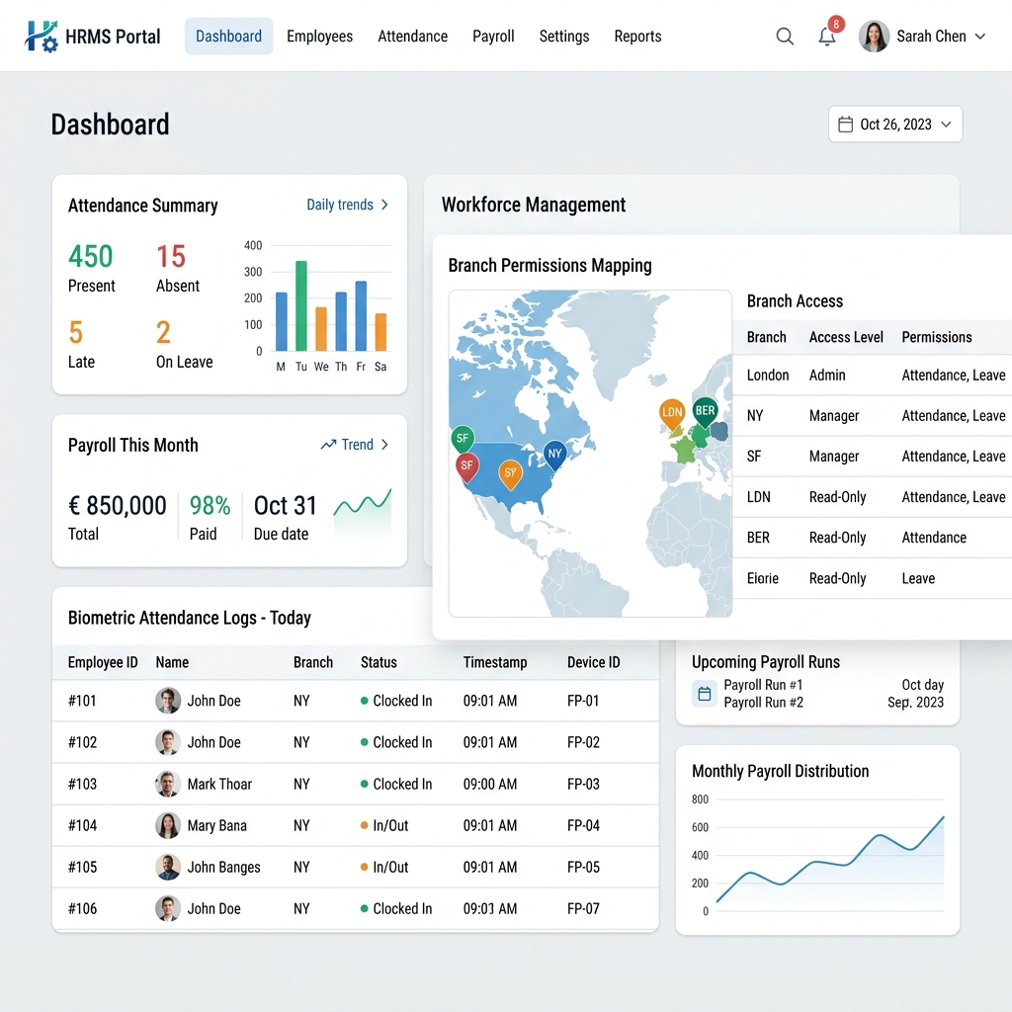The height and width of the screenshot is (1012, 1012).
Task: Go to the Attendance section
Action: click(x=412, y=37)
